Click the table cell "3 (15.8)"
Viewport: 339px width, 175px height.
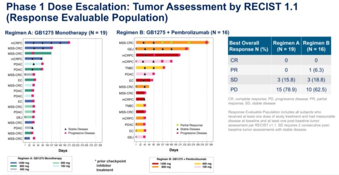(x=286, y=80)
